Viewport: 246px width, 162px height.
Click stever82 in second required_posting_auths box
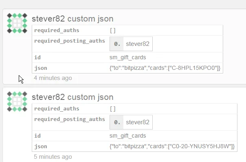click(138, 122)
